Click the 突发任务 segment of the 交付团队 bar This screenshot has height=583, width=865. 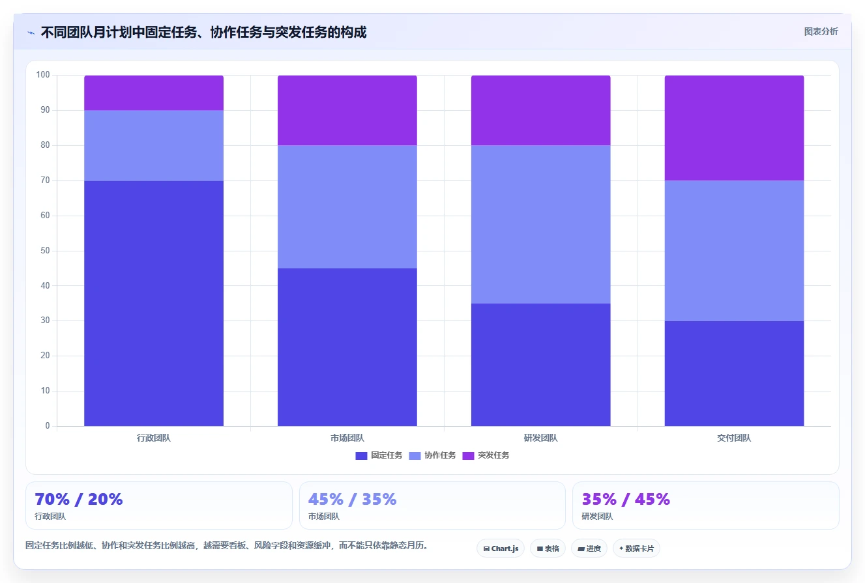pos(734,128)
